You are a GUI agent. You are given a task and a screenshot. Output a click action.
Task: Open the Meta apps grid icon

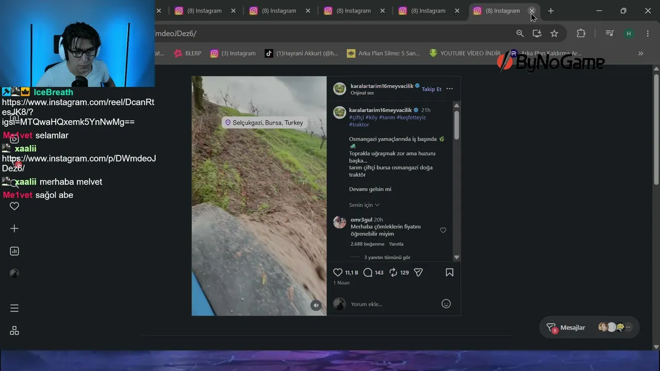14,331
